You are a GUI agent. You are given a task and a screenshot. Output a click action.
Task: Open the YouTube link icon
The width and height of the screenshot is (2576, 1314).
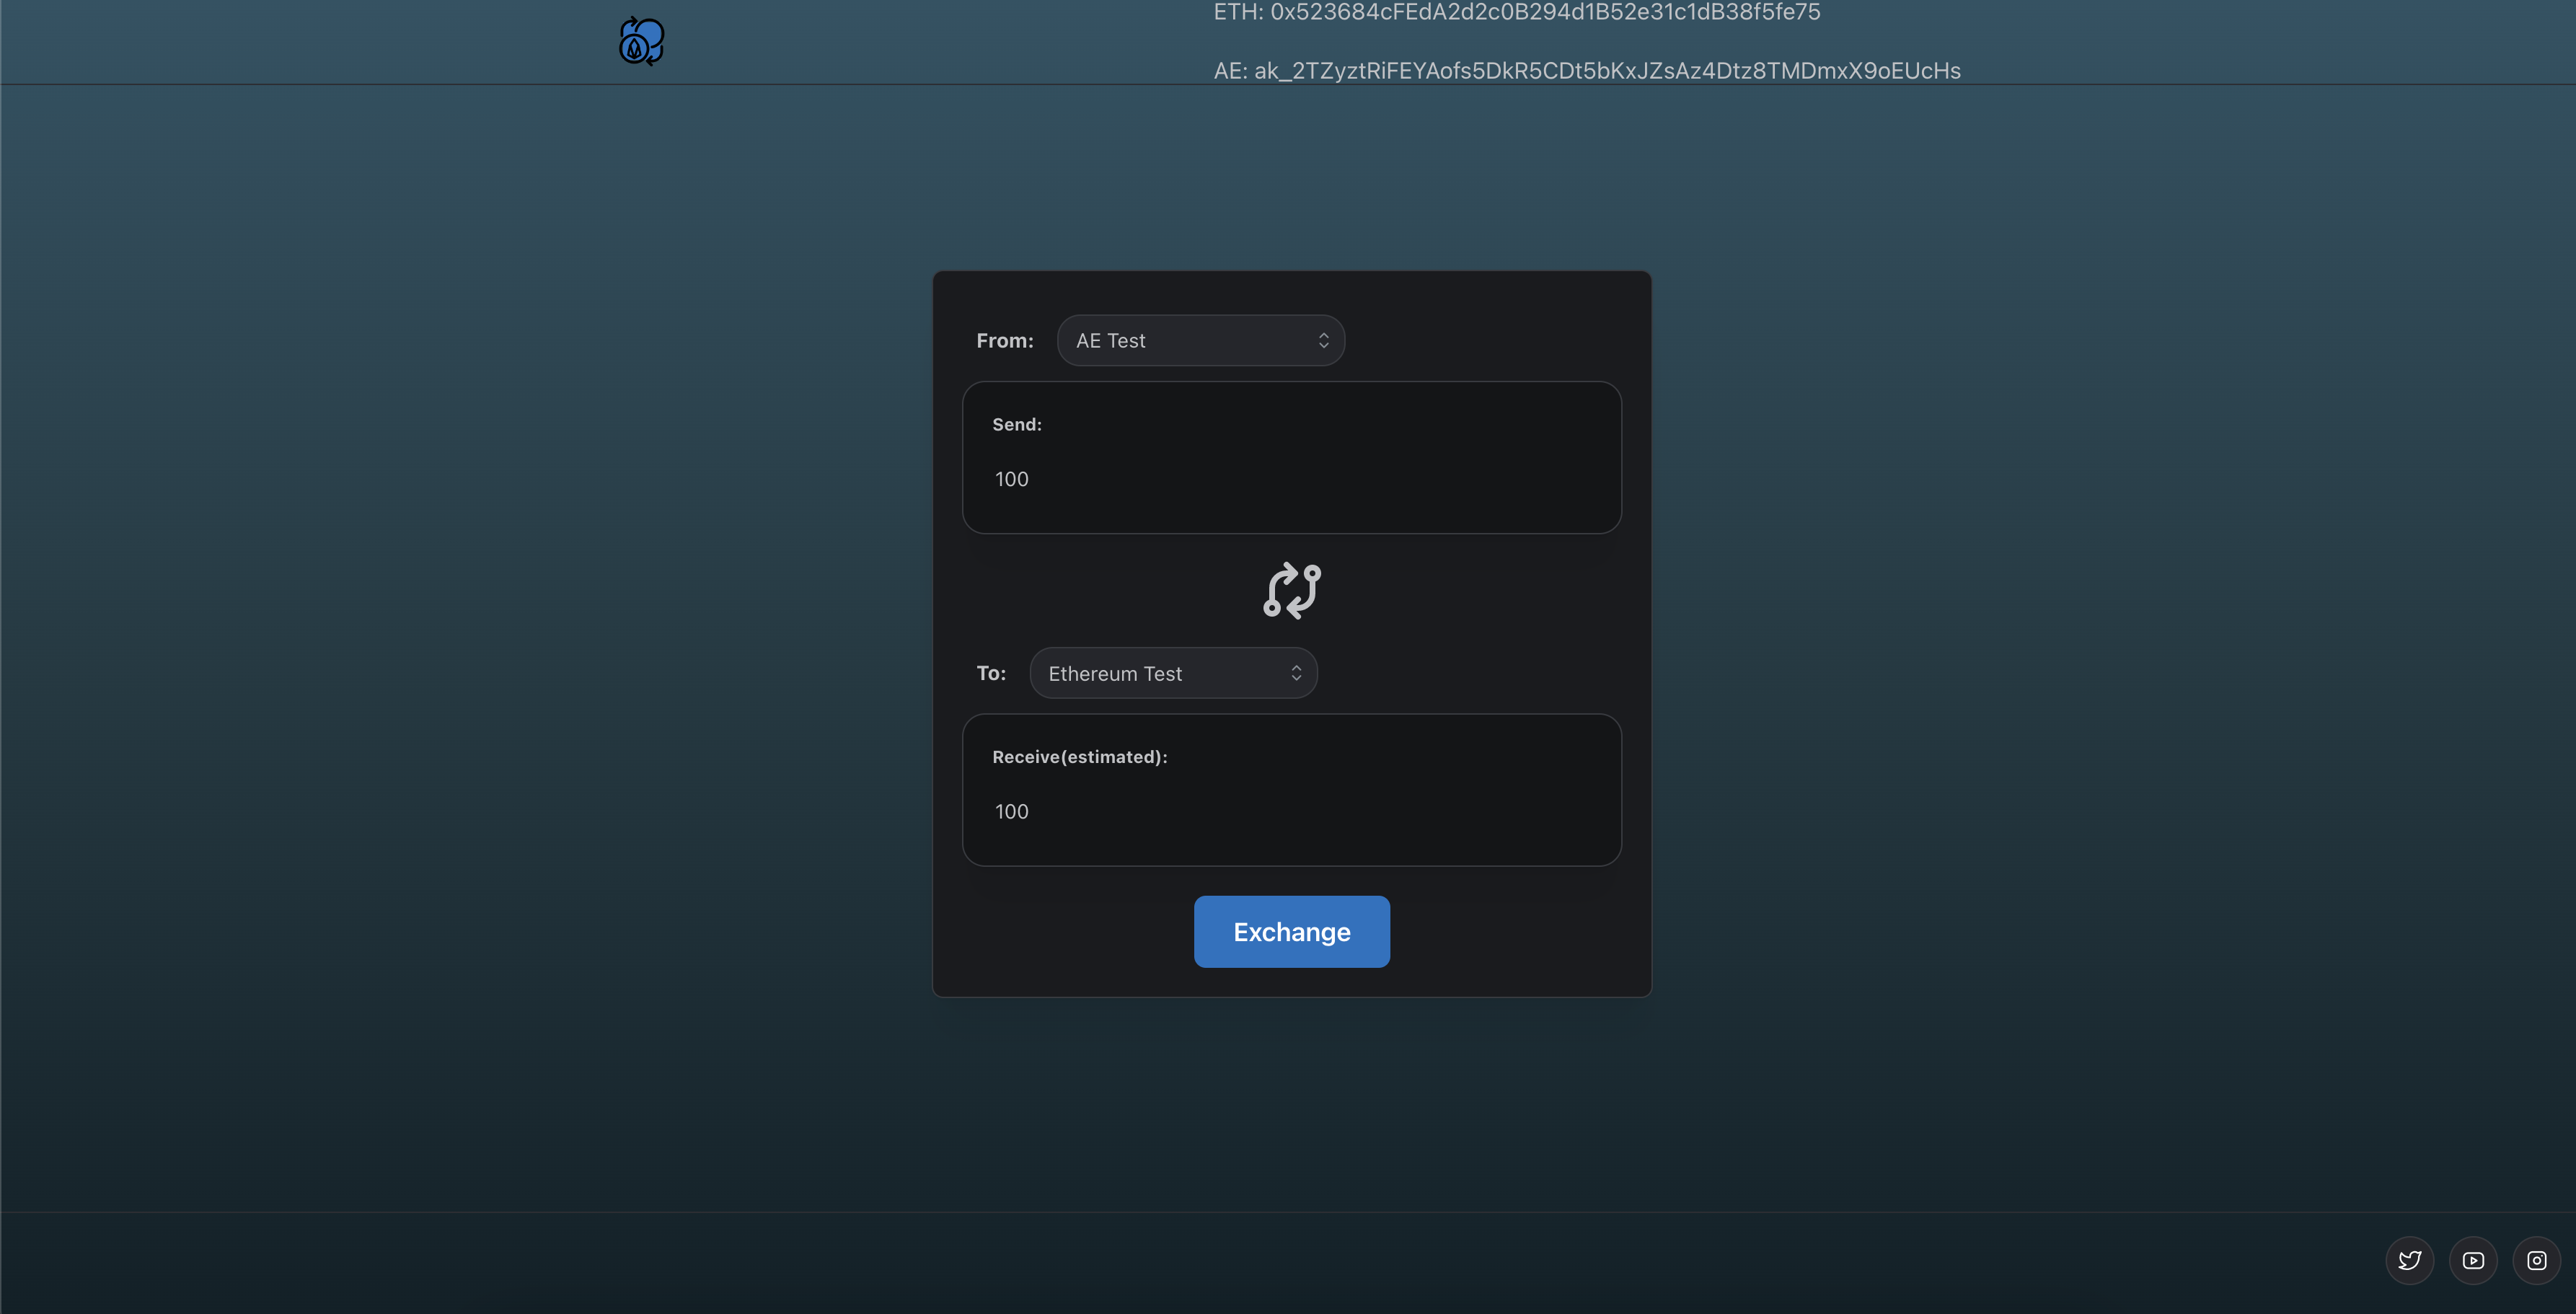click(x=2473, y=1260)
